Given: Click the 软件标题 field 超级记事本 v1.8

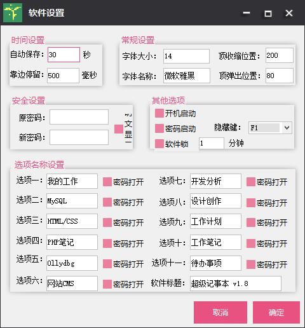Looking at the screenshot, I should tap(236, 284).
